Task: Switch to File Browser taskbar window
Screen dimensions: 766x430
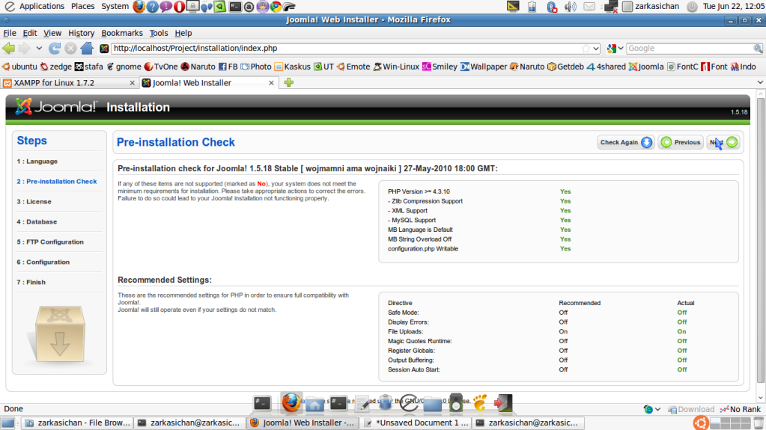Action: (x=77, y=423)
